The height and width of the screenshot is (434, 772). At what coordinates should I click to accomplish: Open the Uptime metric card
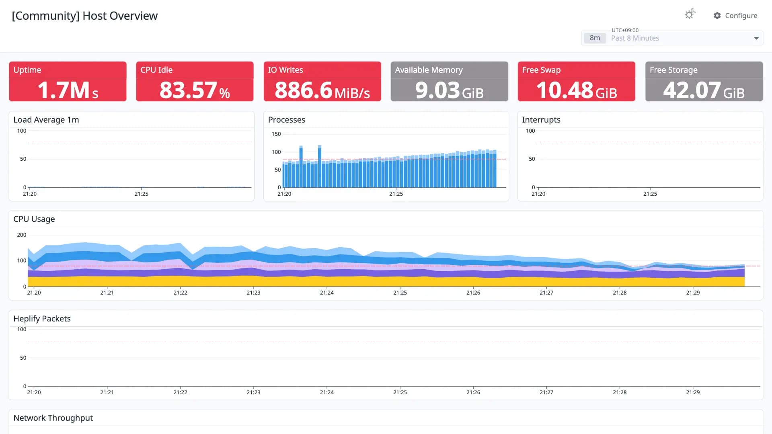68,82
